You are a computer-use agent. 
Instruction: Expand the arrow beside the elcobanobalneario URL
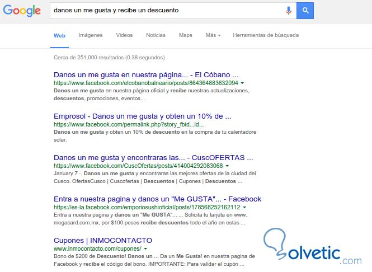[x=242, y=83]
